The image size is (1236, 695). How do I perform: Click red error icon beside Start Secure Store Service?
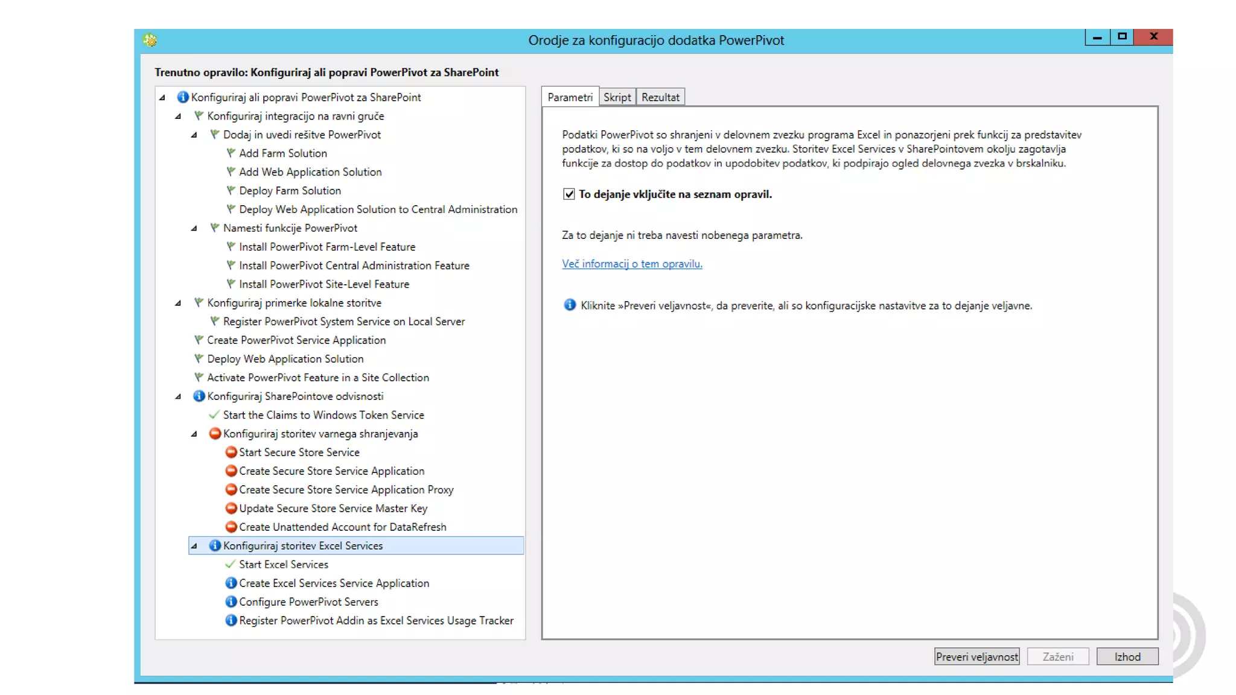231,452
